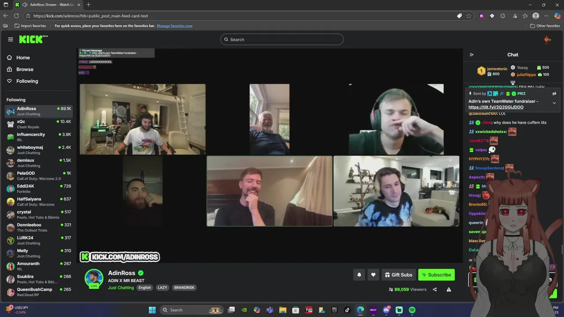Open 7-Zip from the taskbar

(x=309, y=310)
